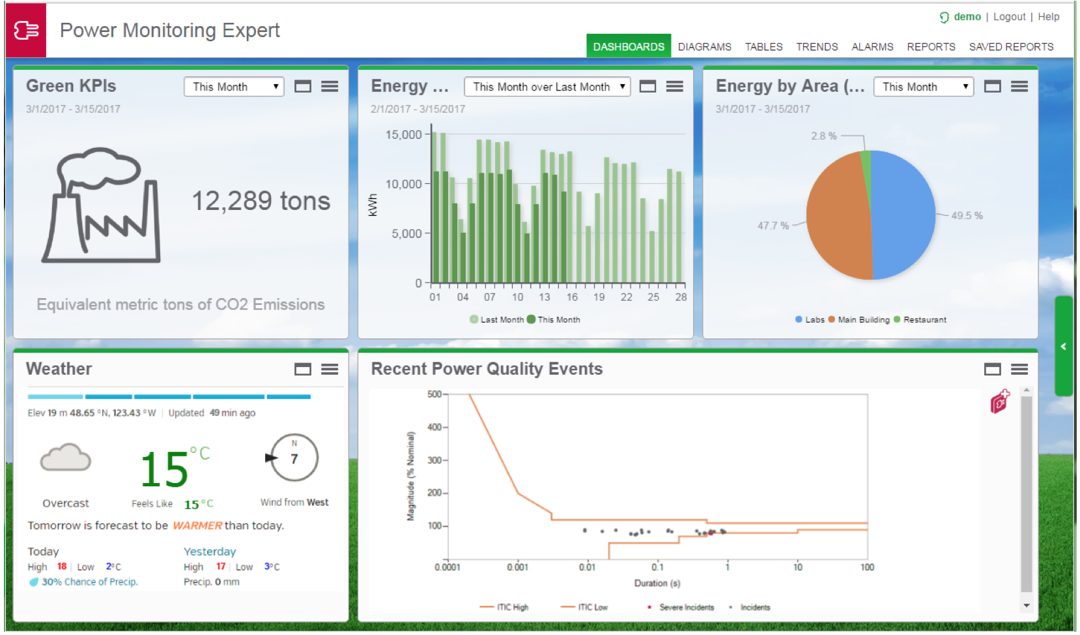Click the large 15 °C temperature reading
This screenshot has height=635, width=1080.
(175, 467)
